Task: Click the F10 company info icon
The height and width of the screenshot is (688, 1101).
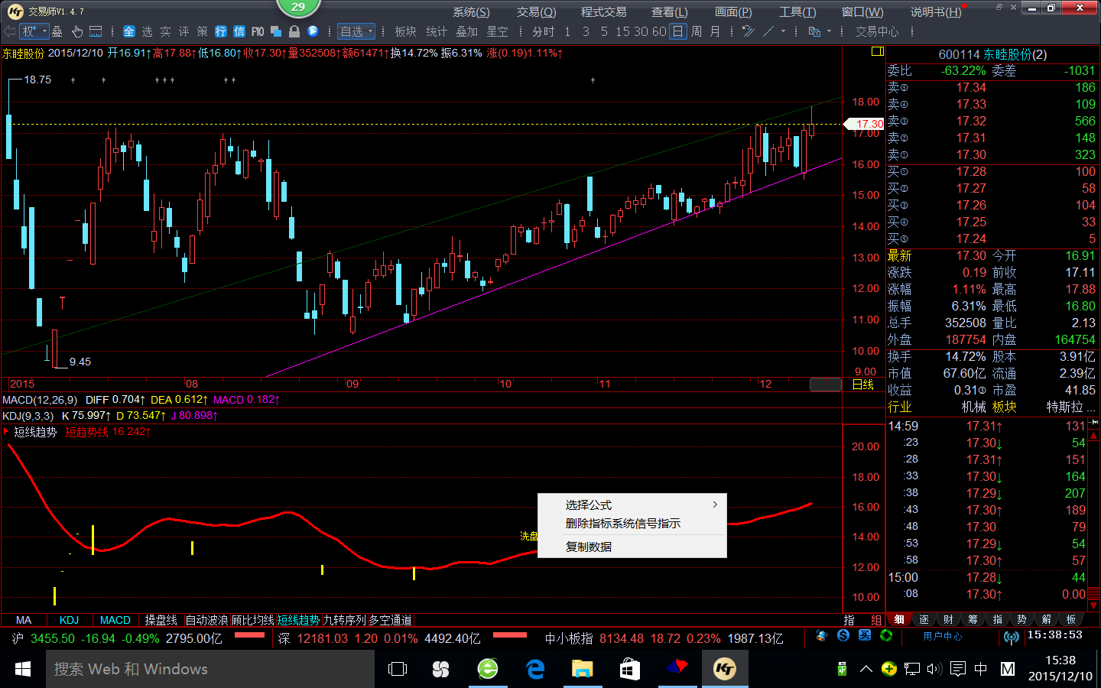Action: tap(258, 31)
